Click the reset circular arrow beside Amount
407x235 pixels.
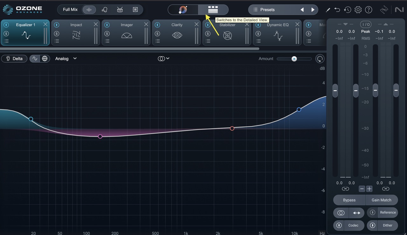tap(320, 59)
